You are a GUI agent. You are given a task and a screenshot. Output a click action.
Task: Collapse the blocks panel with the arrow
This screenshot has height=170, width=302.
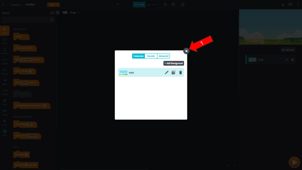pos(58,13)
